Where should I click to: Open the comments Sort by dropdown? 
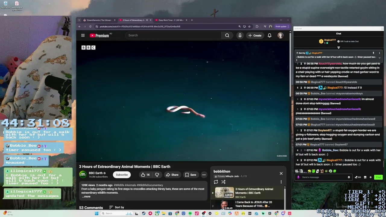[116, 207]
